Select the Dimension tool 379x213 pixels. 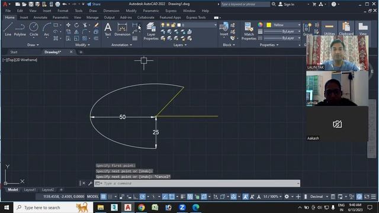pyautogui.click(x=123, y=29)
